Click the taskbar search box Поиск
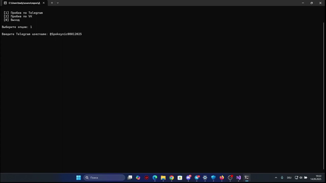This screenshot has height=183, width=326. point(104,178)
